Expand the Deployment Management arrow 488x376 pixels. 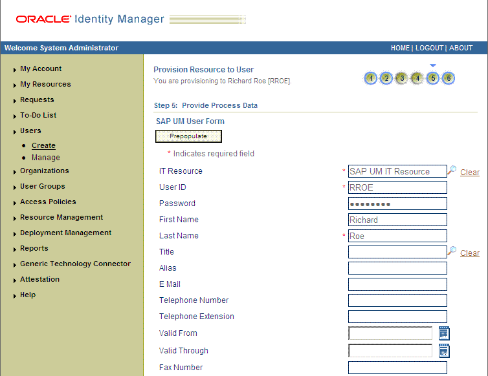tap(15, 235)
